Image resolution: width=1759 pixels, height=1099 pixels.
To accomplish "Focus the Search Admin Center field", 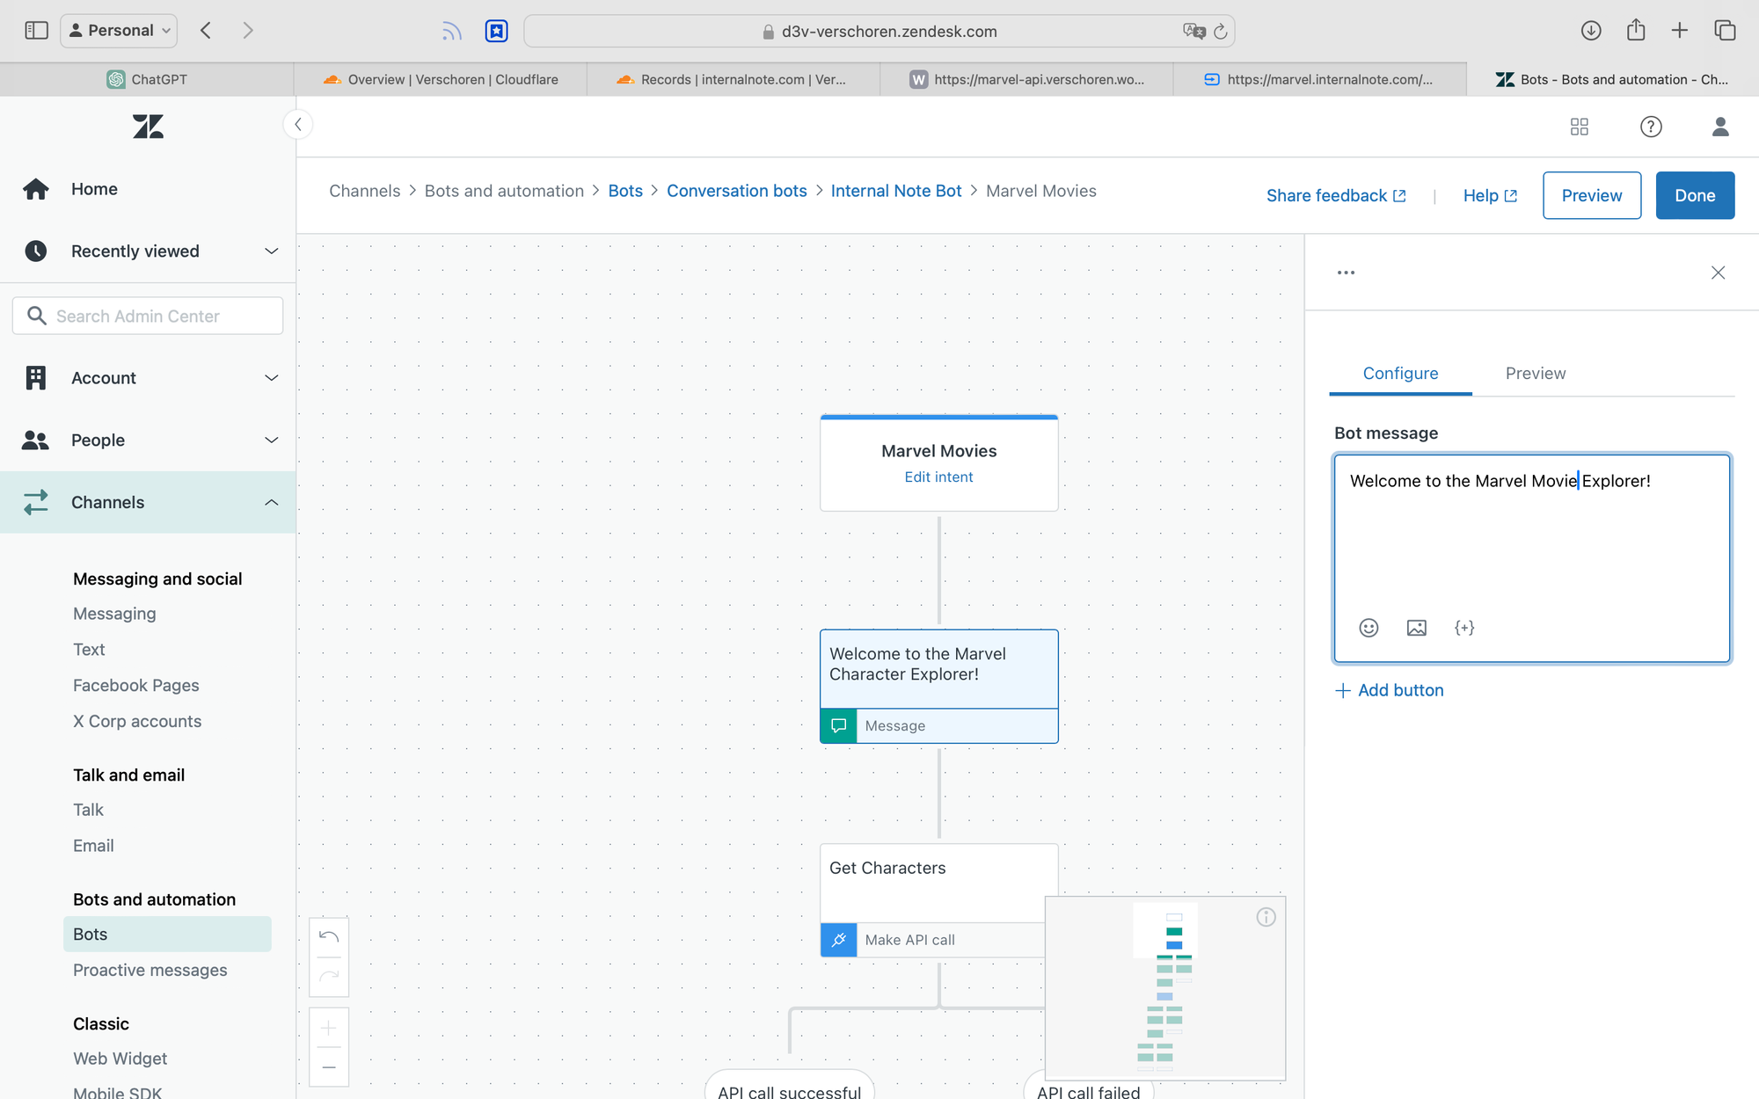I will 148,316.
